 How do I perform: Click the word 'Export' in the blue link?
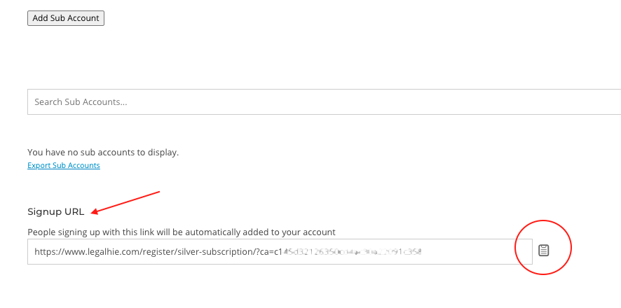[38, 165]
